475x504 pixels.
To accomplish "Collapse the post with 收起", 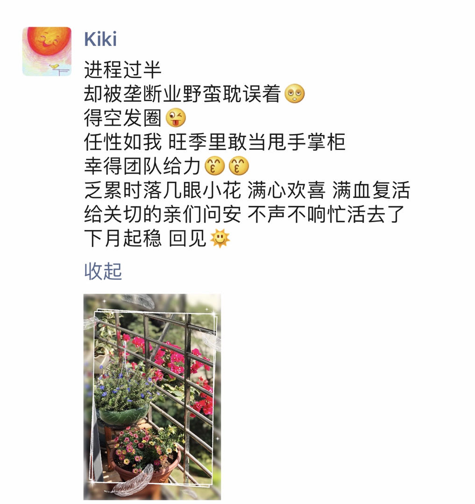I will click(x=103, y=271).
